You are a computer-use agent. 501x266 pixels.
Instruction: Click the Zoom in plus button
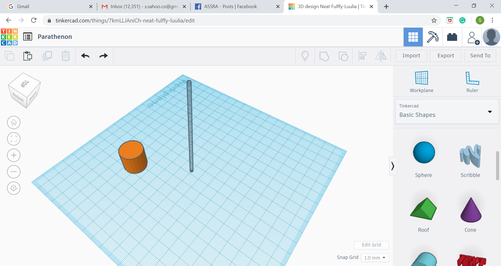14,155
